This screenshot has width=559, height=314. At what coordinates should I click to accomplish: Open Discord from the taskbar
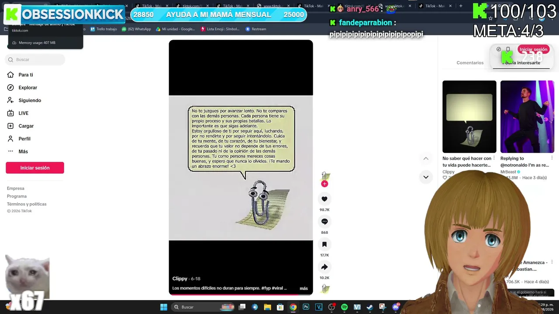point(396,307)
